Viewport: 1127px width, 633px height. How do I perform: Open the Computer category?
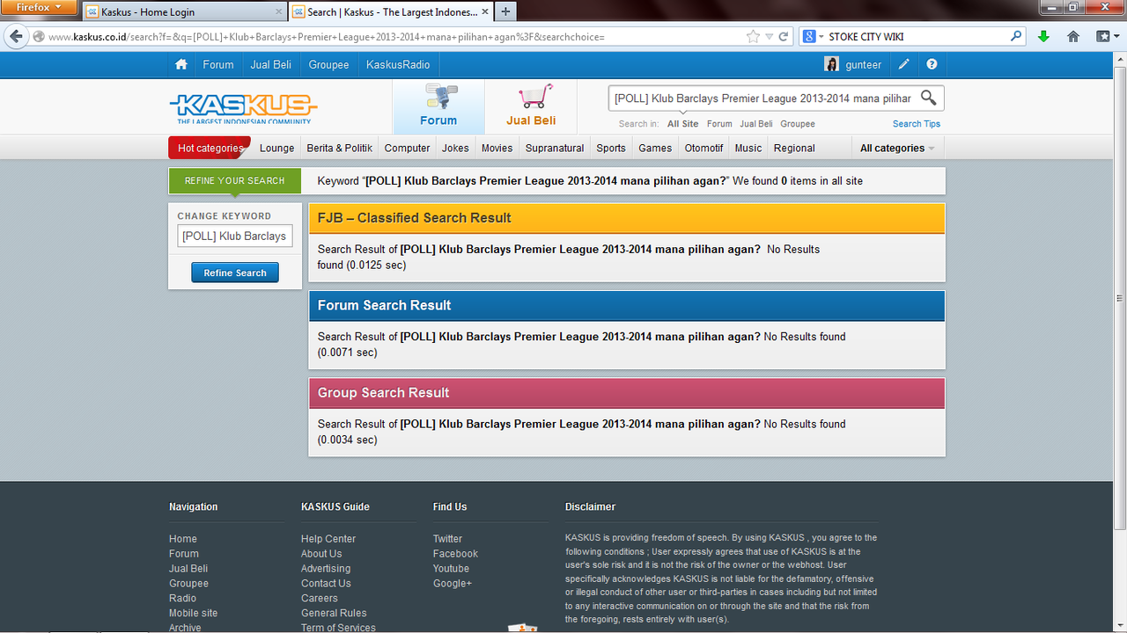coord(407,148)
